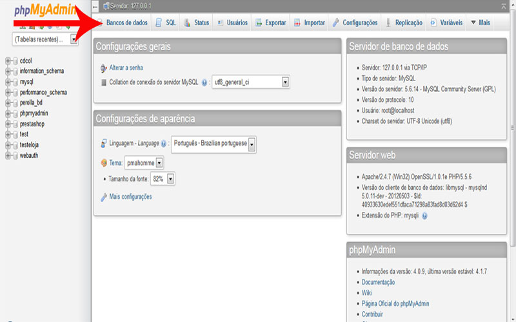Select the information_schema database

click(42, 71)
